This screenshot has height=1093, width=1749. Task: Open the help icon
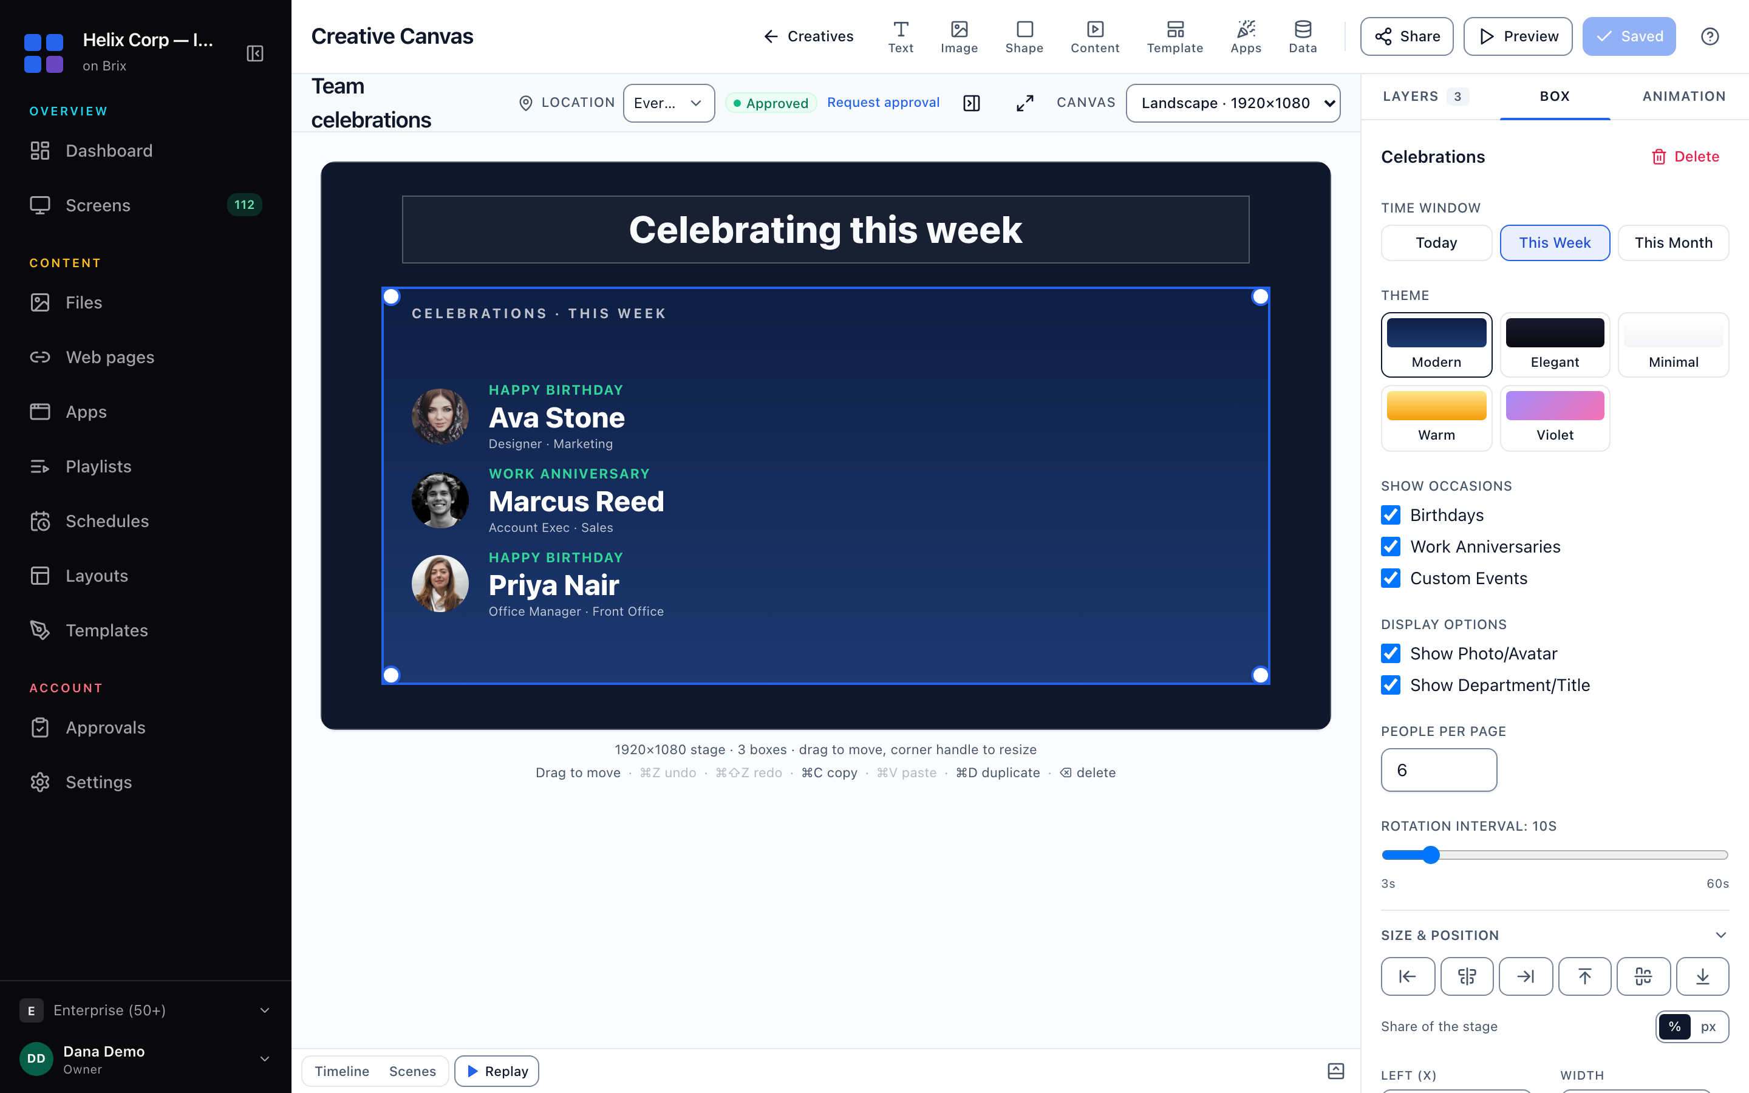tap(1710, 36)
